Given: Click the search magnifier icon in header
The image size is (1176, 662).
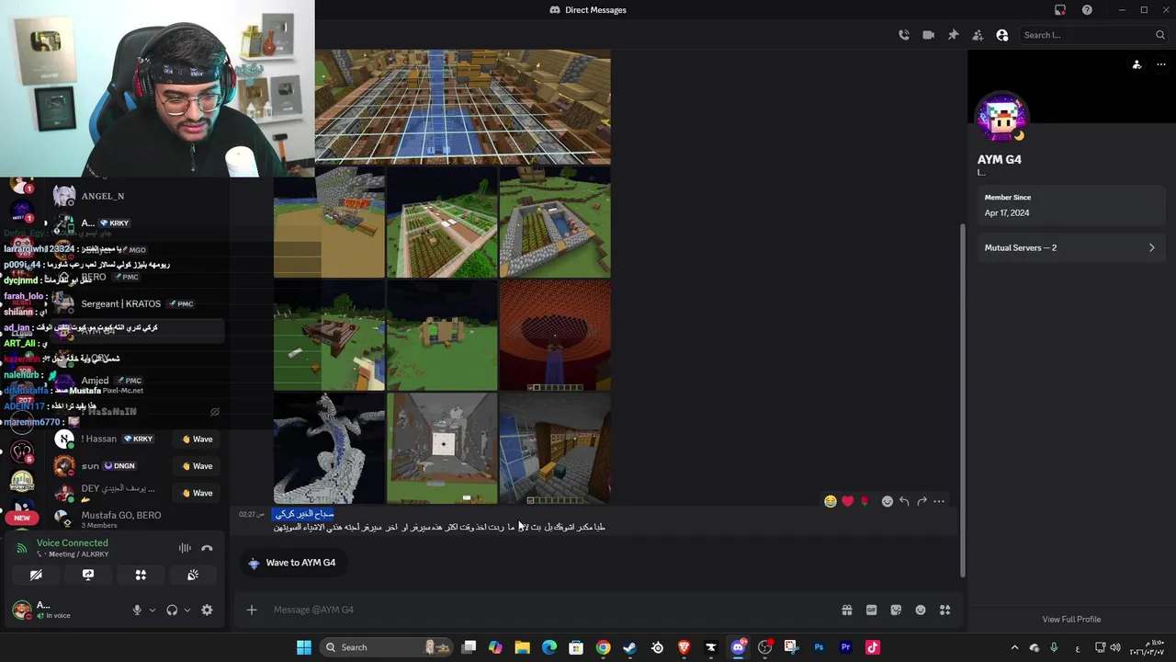Looking at the screenshot, I should coord(1160,35).
